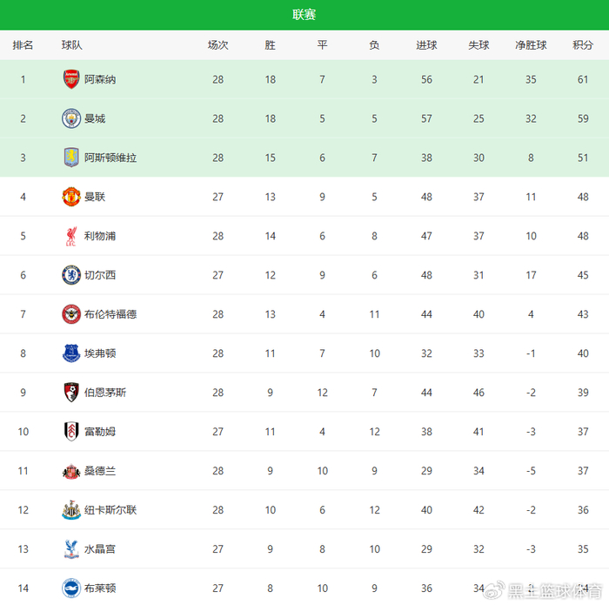Image resolution: width=609 pixels, height=605 pixels.
Task: Click the Liverpool crest icon
Action: click(71, 236)
